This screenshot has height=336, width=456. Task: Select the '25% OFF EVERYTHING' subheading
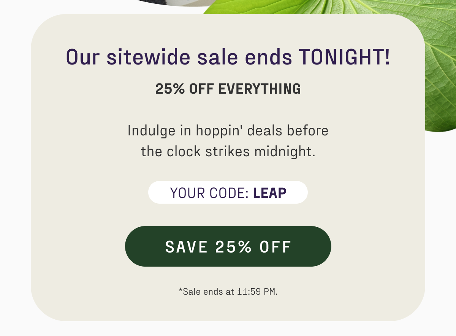pos(228,89)
